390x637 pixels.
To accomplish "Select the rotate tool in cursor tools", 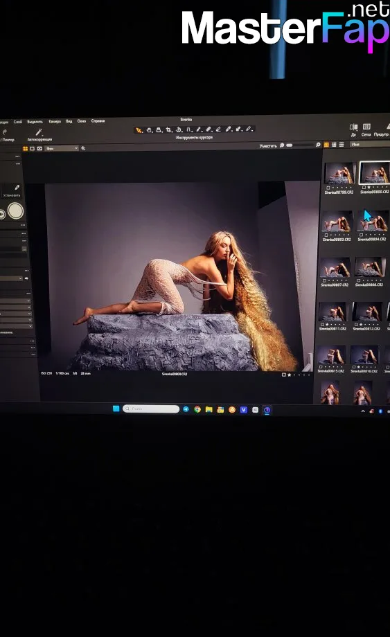I will coord(178,130).
